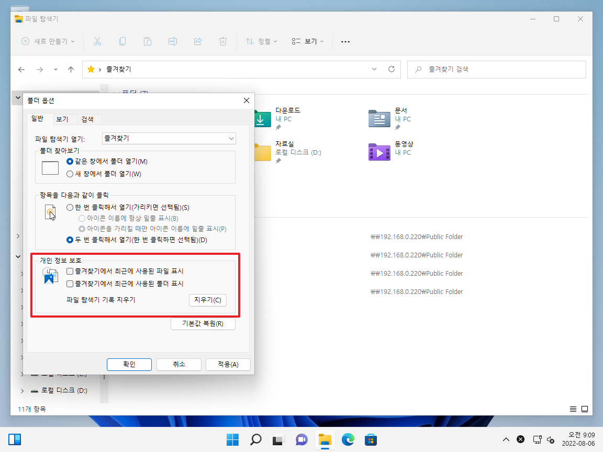Select 두 번 클릭해서 열기 radio
Image resolution: width=603 pixels, height=452 pixels.
(70, 240)
